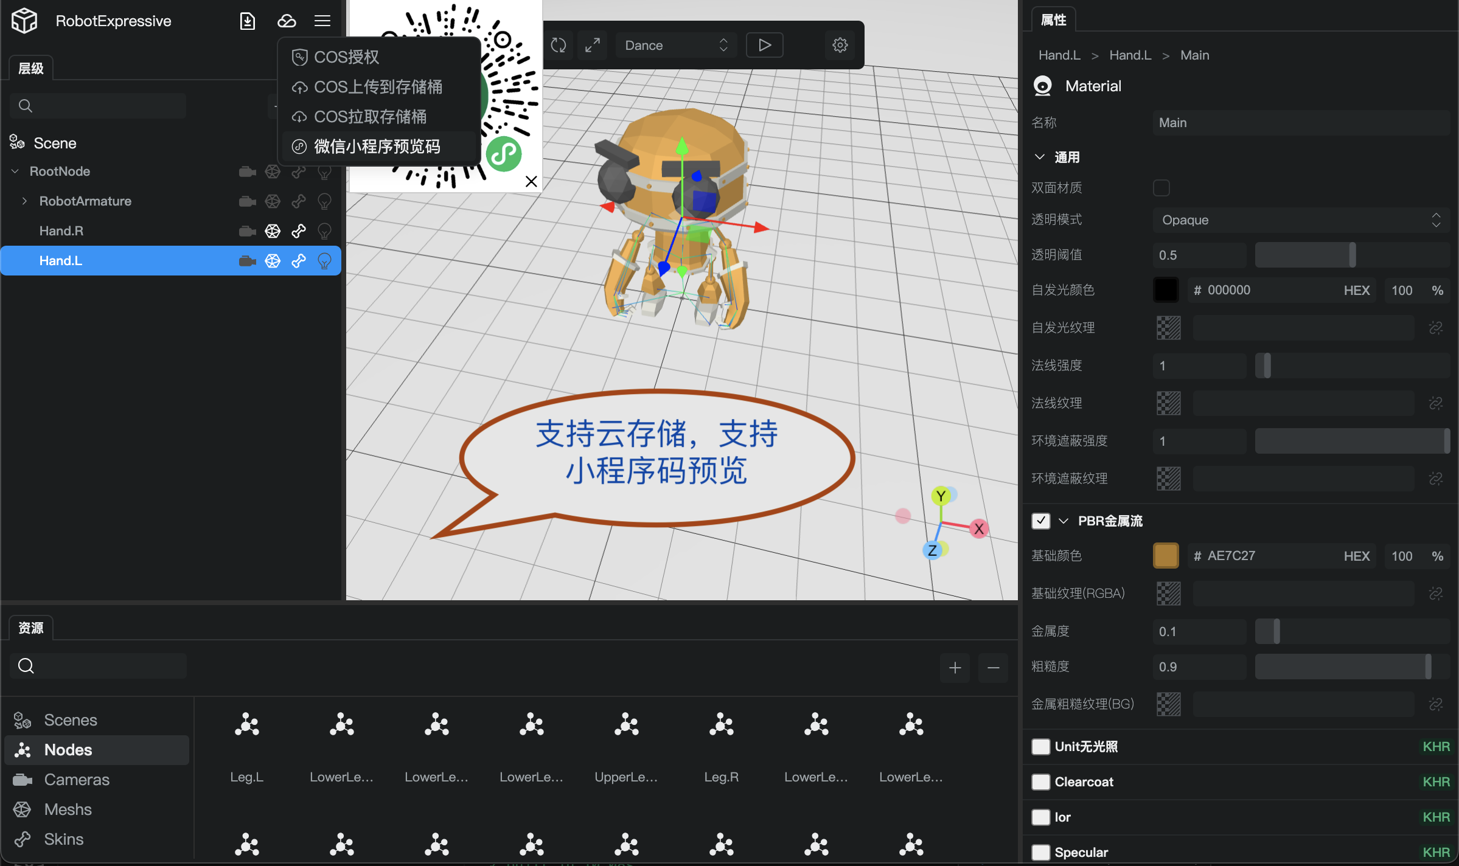Click the reset/refresh view icon in viewport toolbar
Screen dimensions: 1459x866
tap(559, 45)
